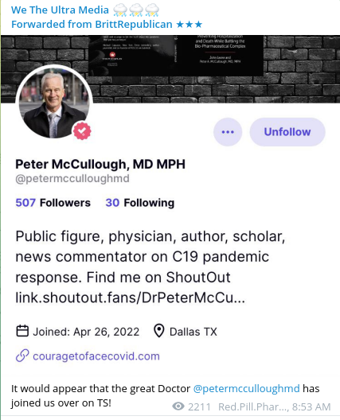Click the calendar icon beside Joined date
340x420 pixels.
(22, 331)
